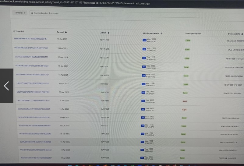Image resolution: width=244 pixels, height=166 pixels.
Task: Click the Visa icon in the Rp191.722 row
Action: [144, 40]
